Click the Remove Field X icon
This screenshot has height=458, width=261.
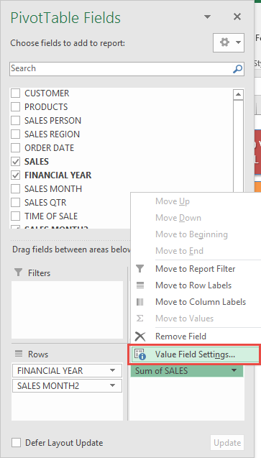[140, 336]
